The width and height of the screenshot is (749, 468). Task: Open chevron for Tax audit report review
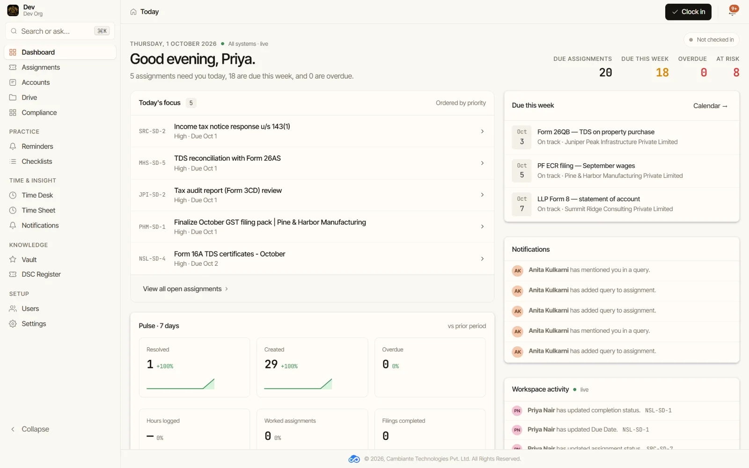(482, 195)
